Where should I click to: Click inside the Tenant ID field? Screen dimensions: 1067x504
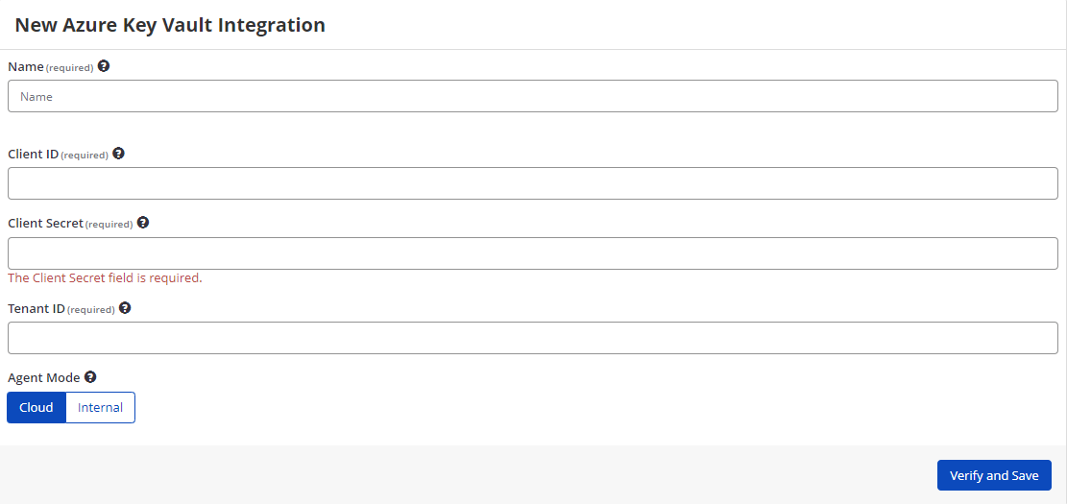[533, 338]
